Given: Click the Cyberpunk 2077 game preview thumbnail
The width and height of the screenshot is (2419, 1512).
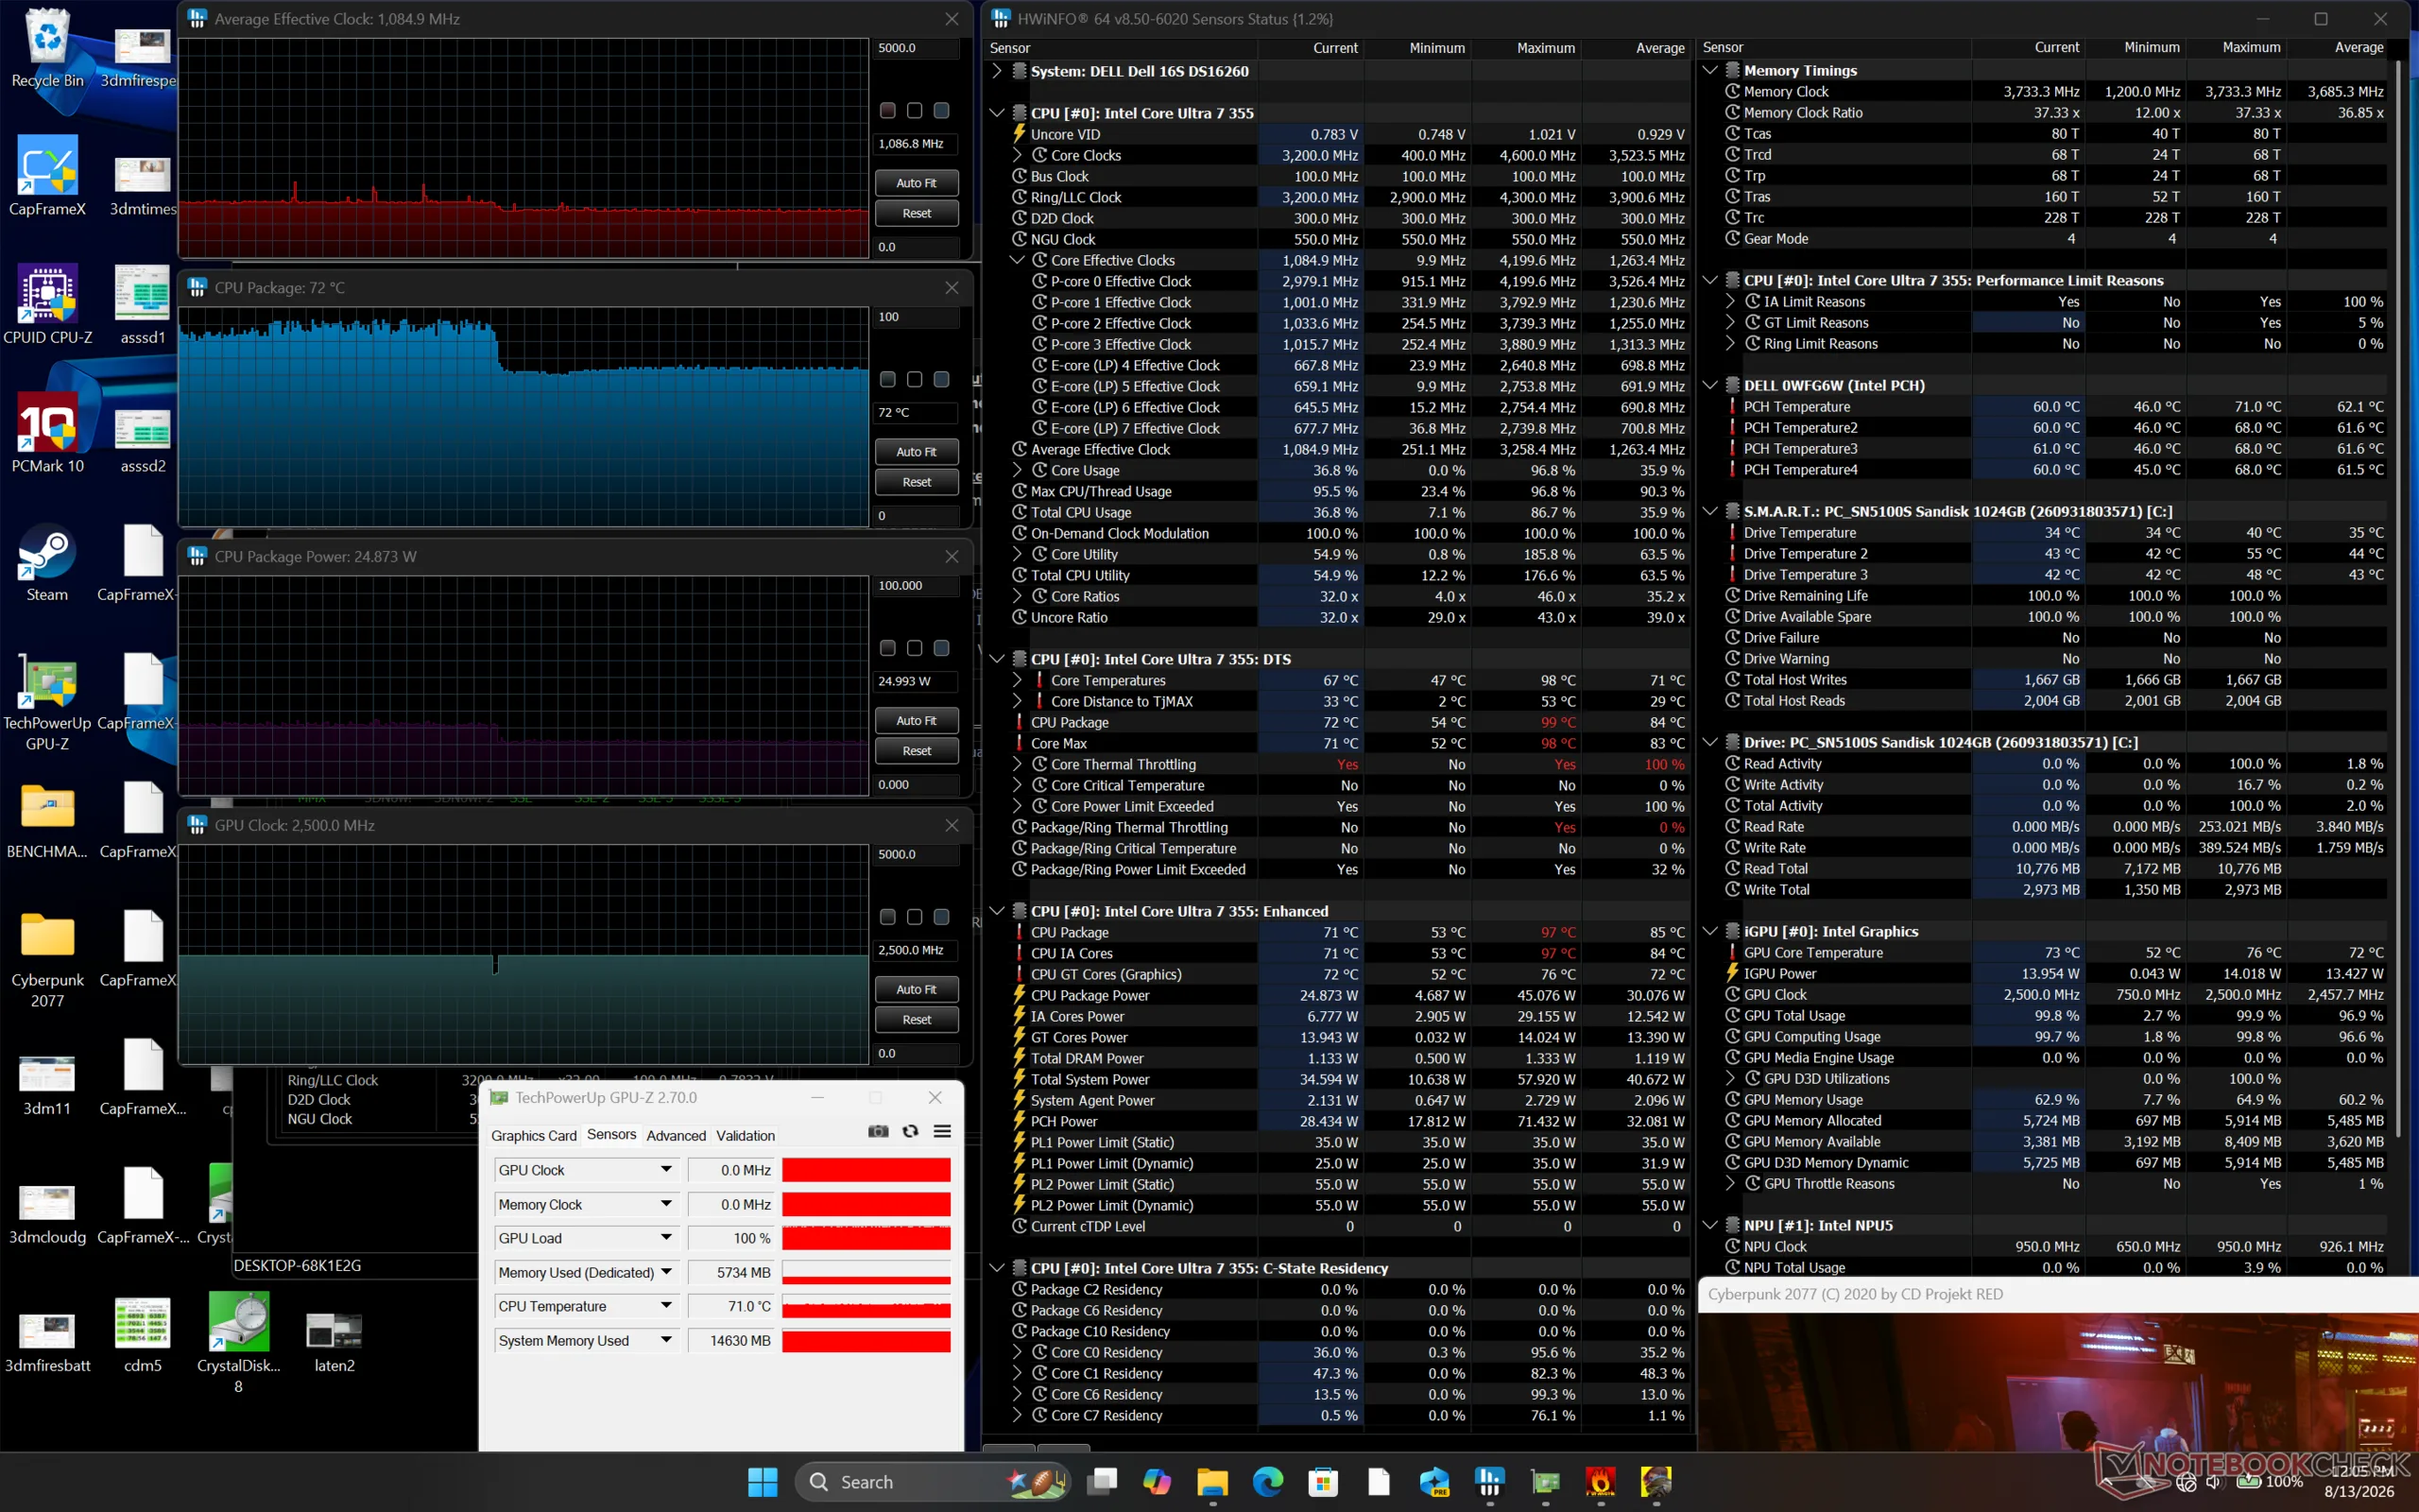Looking at the screenshot, I should [2058, 1381].
